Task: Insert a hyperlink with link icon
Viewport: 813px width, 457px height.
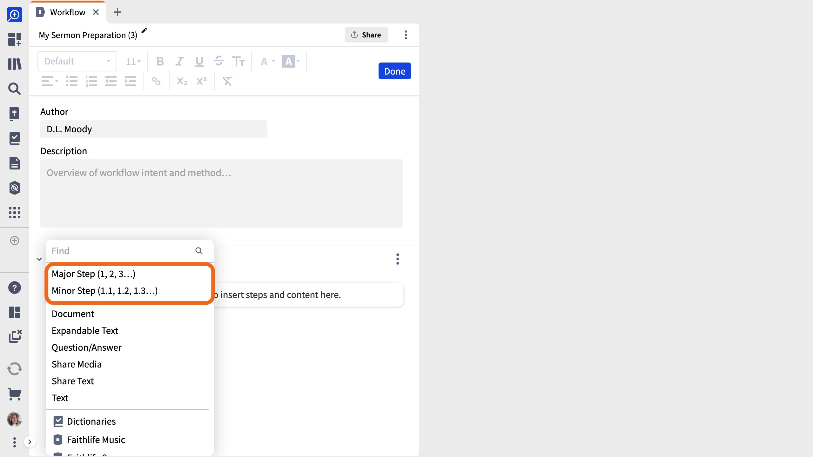Action: 156,81
